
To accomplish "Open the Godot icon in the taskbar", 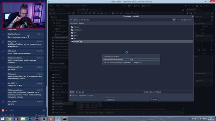I will [x=58, y=119].
